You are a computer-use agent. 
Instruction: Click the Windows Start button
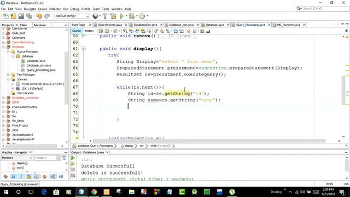(x=6, y=192)
